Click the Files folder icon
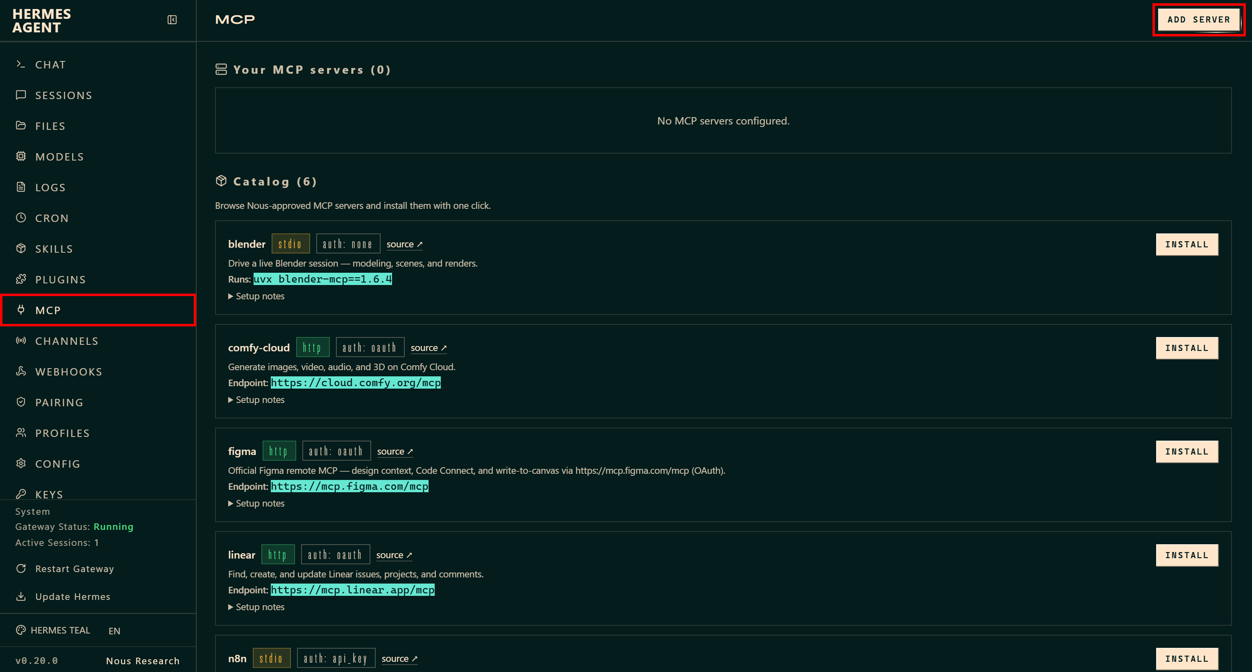The width and height of the screenshot is (1252, 672). point(20,125)
